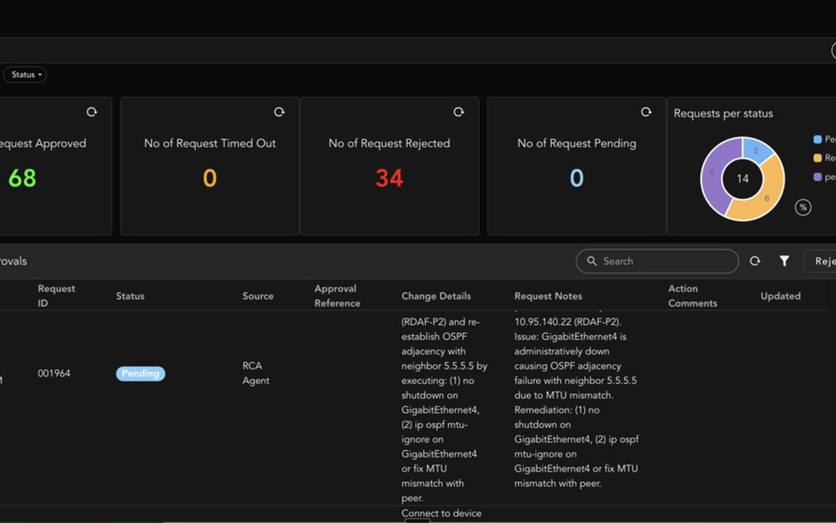Click the orange donut segment
The width and height of the screenshot is (836, 523).
click(767, 198)
